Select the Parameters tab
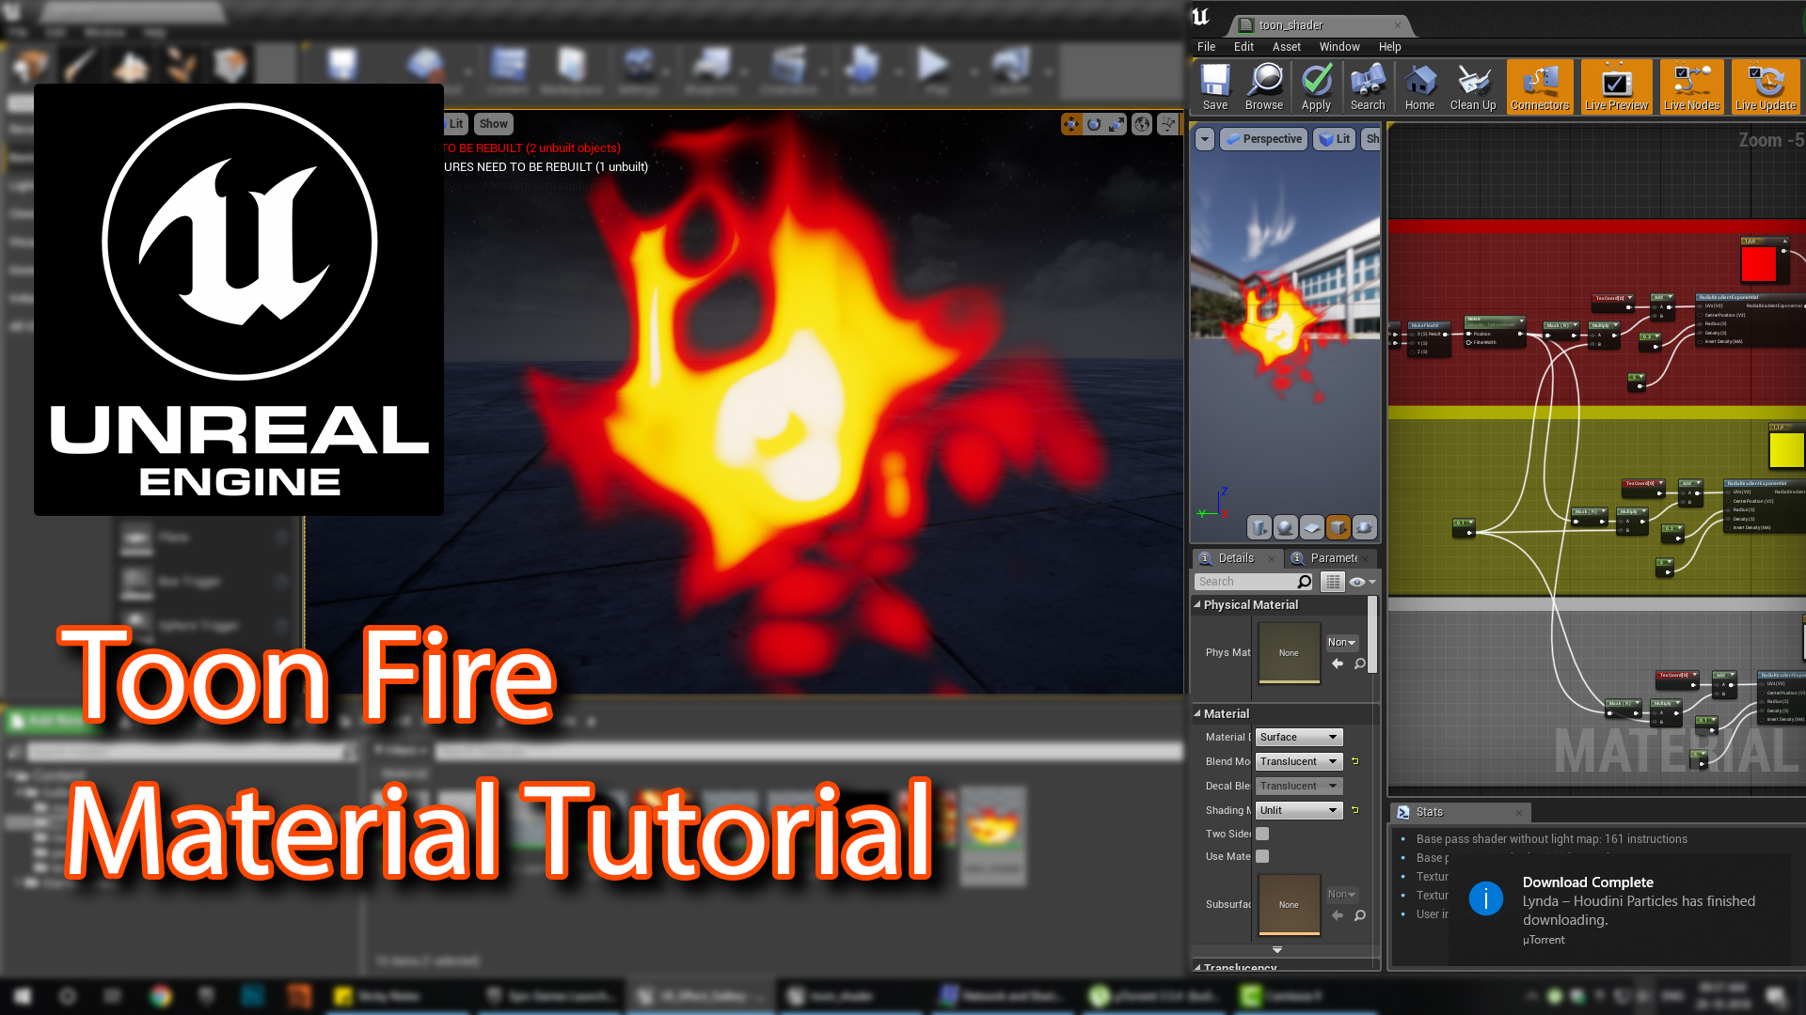The image size is (1806, 1015). [x=1332, y=556]
